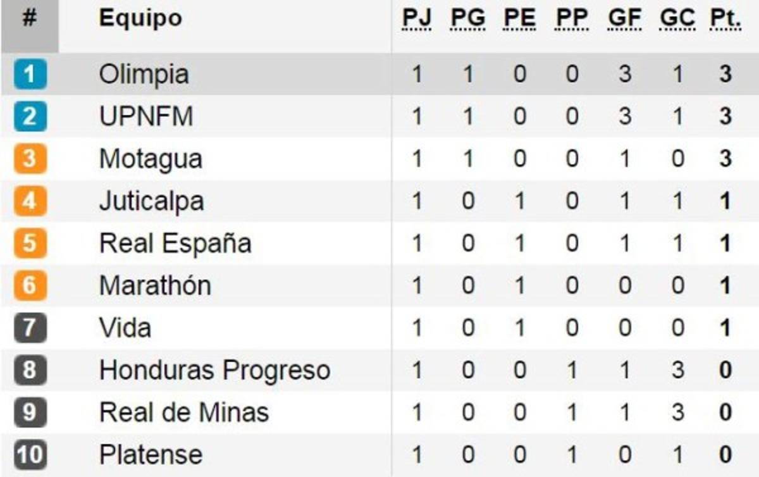Sort table by PG column header
This screenshot has width=759, height=477.
[468, 19]
